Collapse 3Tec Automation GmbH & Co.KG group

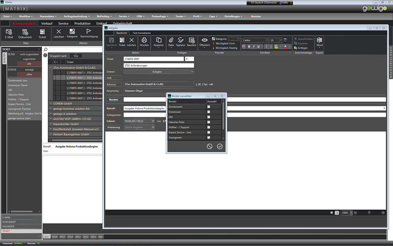[x=51, y=68]
